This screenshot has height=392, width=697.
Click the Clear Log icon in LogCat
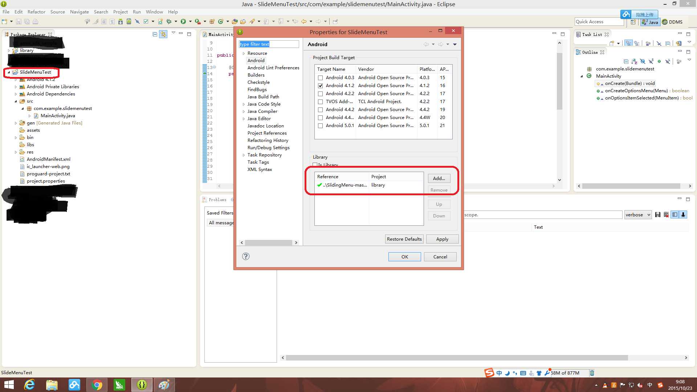[x=666, y=215]
